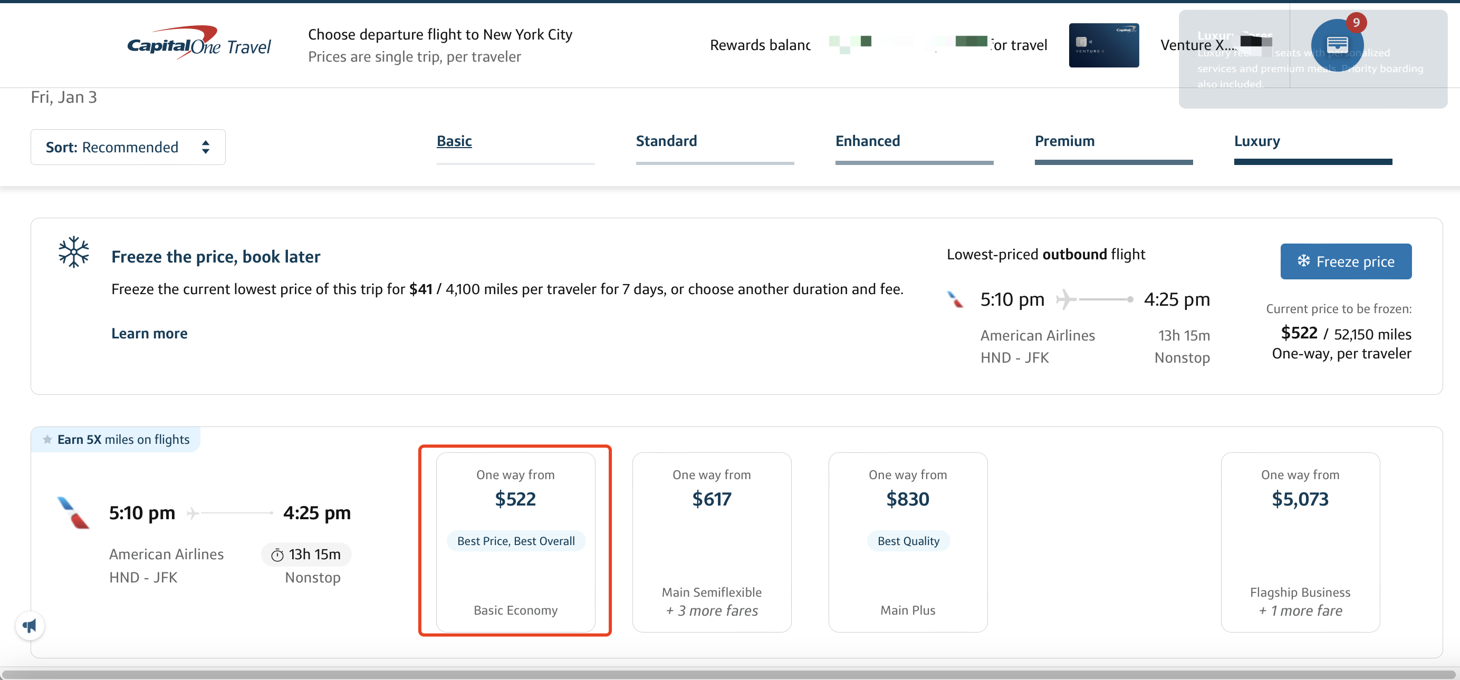
Task: Select the Premium fare tab
Action: 1064,141
